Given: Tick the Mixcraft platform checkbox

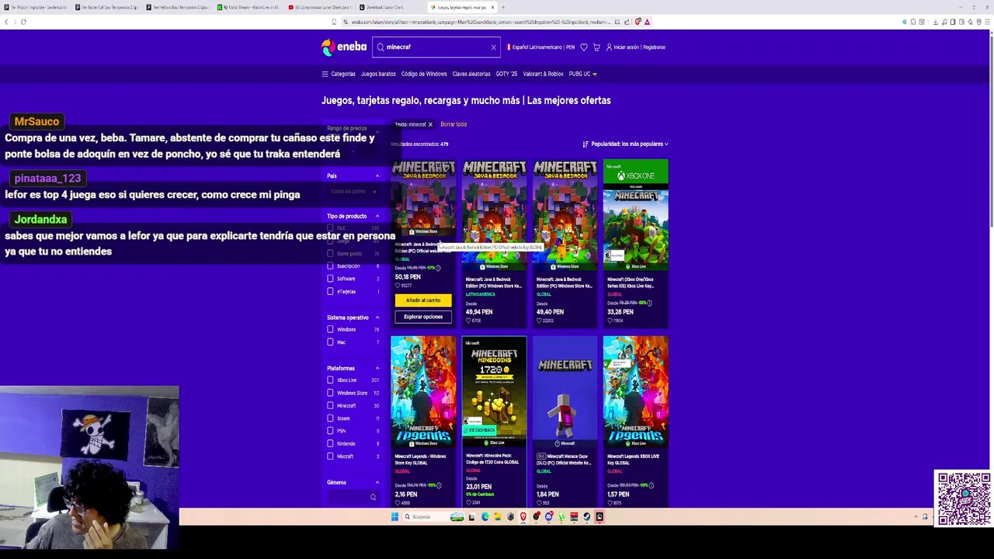Looking at the screenshot, I should pyautogui.click(x=330, y=457).
